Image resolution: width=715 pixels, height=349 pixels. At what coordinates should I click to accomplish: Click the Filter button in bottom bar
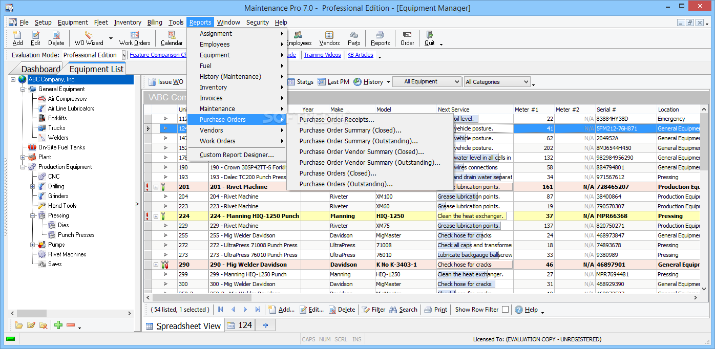[x=373, y=310]
